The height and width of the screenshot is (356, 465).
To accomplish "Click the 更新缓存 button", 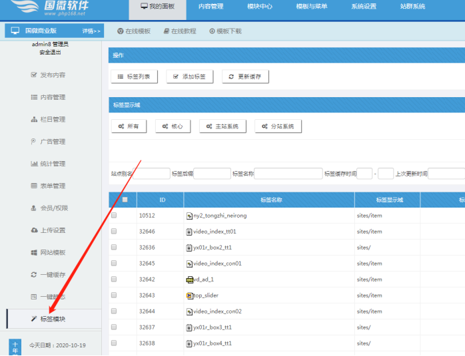I will [245, 77].
